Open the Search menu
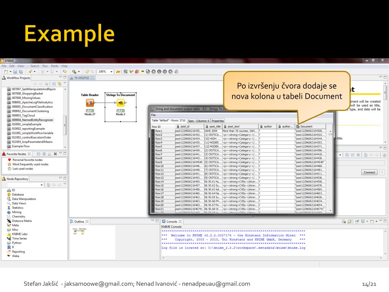The image size is (389, 292). coord(35,66)
